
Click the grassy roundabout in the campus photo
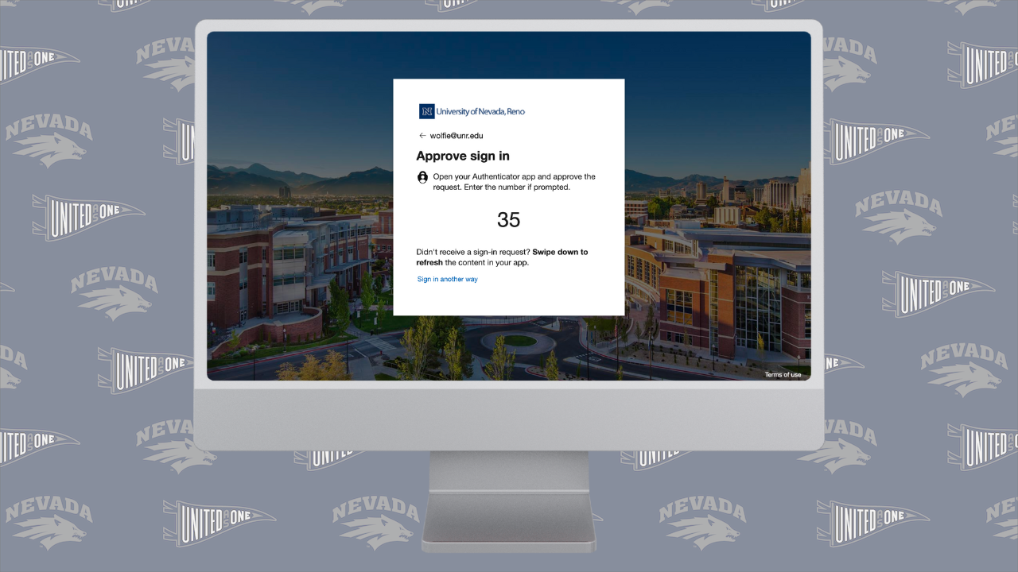(519, 341)
